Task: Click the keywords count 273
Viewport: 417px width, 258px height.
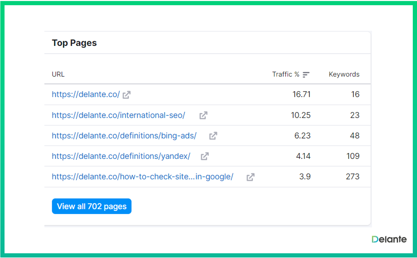Action: click(353, 177)
